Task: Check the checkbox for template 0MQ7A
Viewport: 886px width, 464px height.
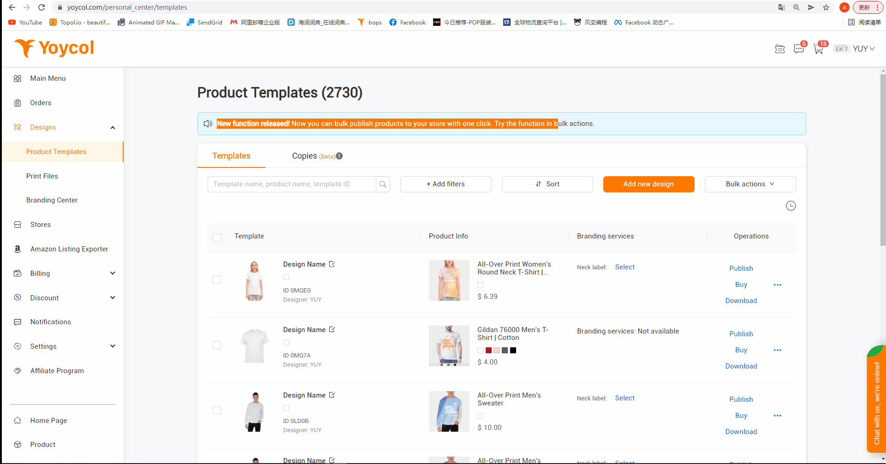Action: click(x=217, y=345)
